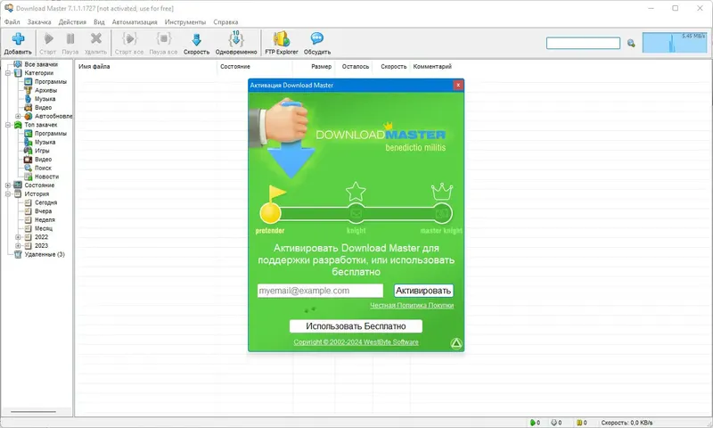Select Все закачки in tree

tap(41, 64)
